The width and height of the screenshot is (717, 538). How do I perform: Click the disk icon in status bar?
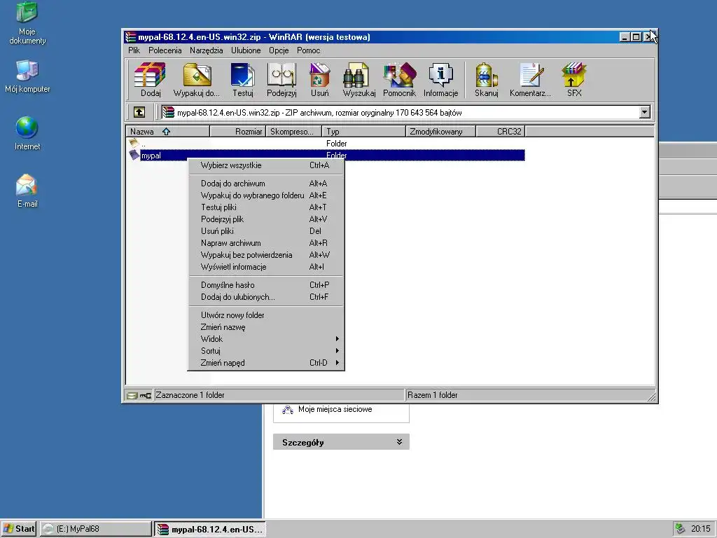pyautogui.click(x=132, y=395)
